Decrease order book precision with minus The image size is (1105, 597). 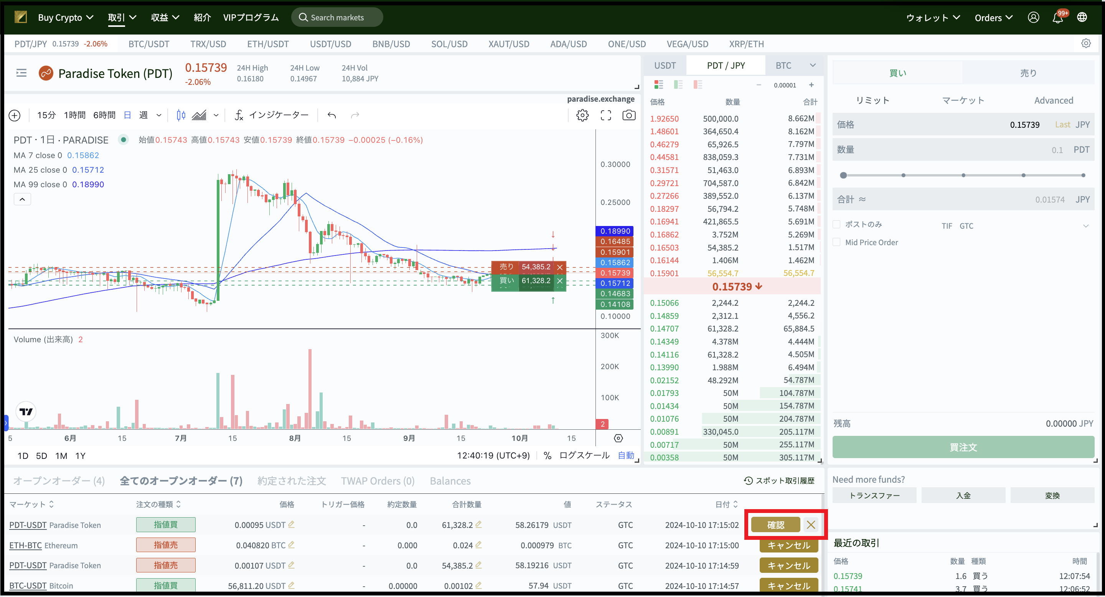tap(759, 85)
